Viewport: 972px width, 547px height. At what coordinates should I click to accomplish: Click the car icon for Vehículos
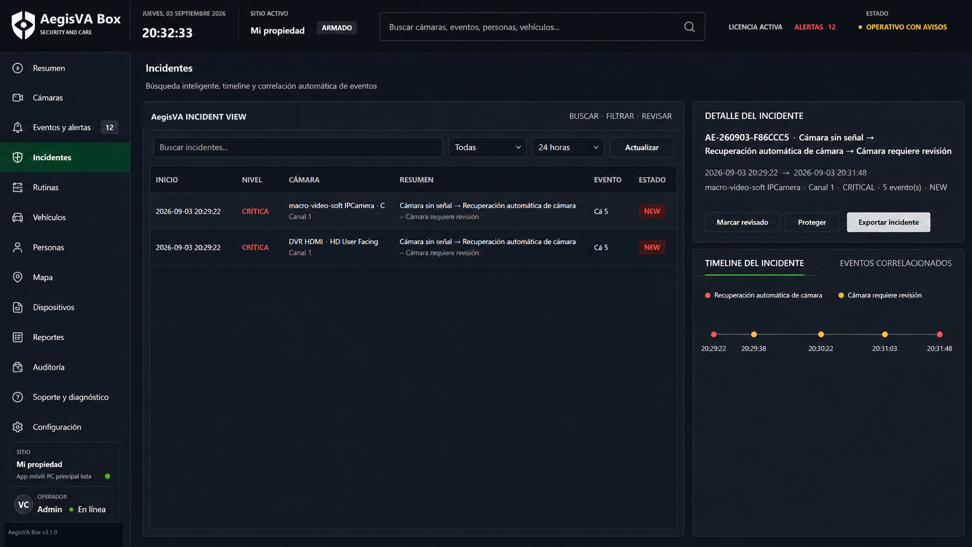17,217
